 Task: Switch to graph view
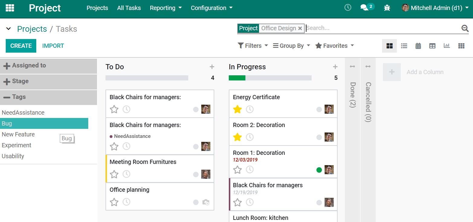pyautogui.click(x=446, y=46)
